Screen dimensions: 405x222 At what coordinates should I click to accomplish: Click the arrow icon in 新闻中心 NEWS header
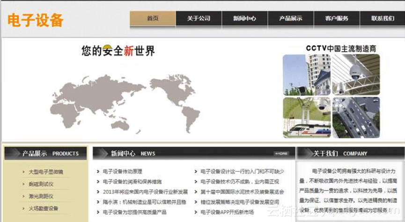pos(103,153)
